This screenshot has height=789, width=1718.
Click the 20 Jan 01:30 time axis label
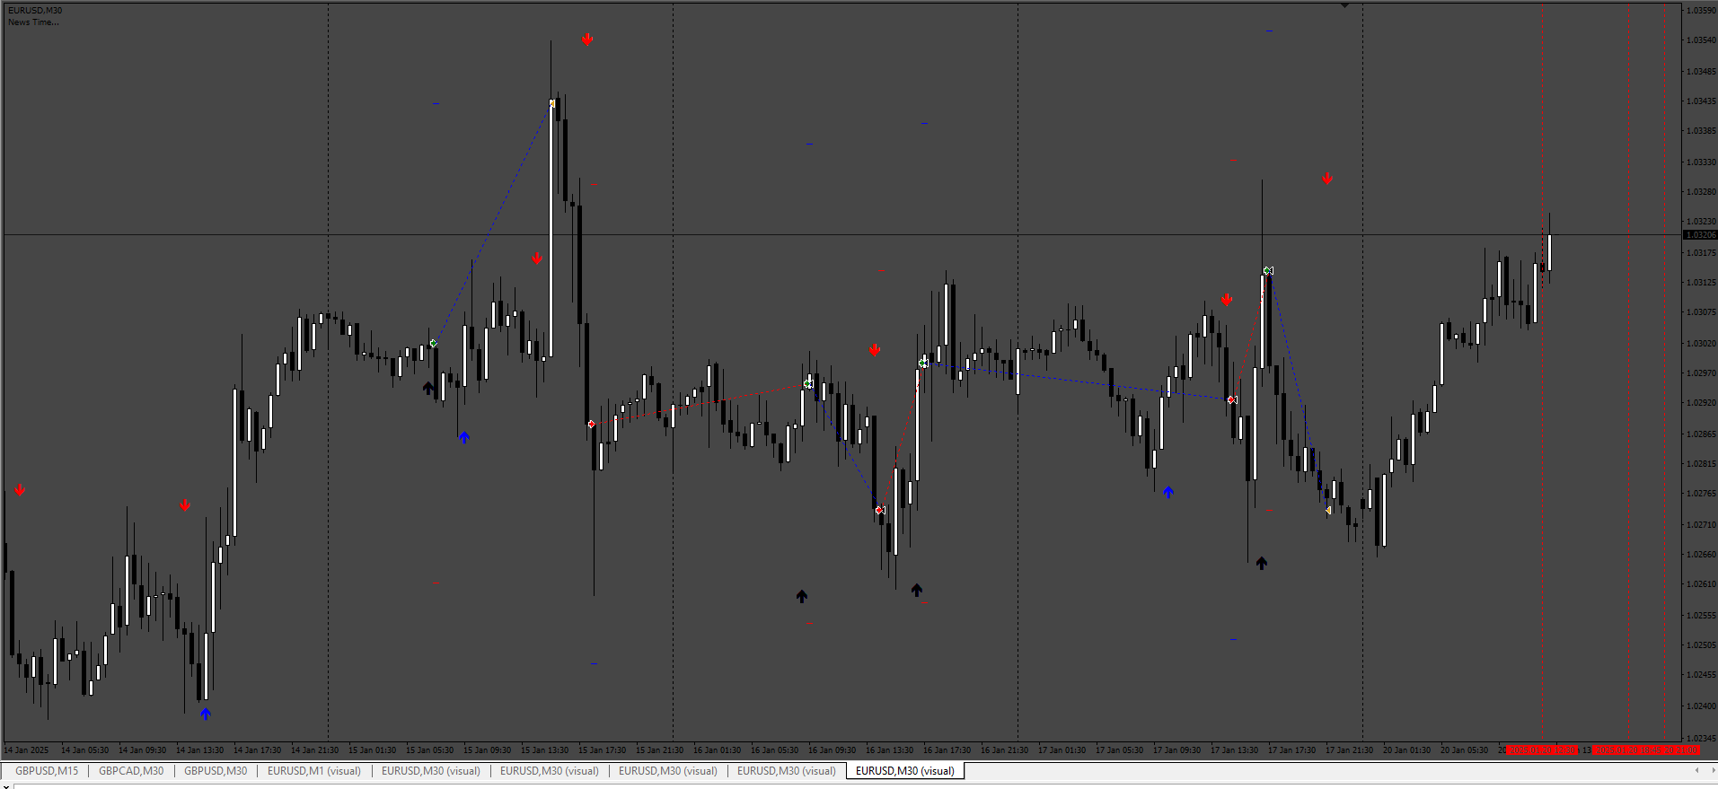tap(1406, 750)
